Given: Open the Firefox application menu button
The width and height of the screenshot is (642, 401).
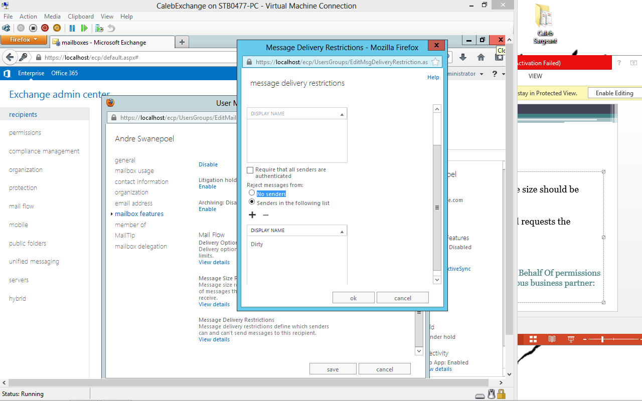Looking at the screenshot, I should coord(24,40).
